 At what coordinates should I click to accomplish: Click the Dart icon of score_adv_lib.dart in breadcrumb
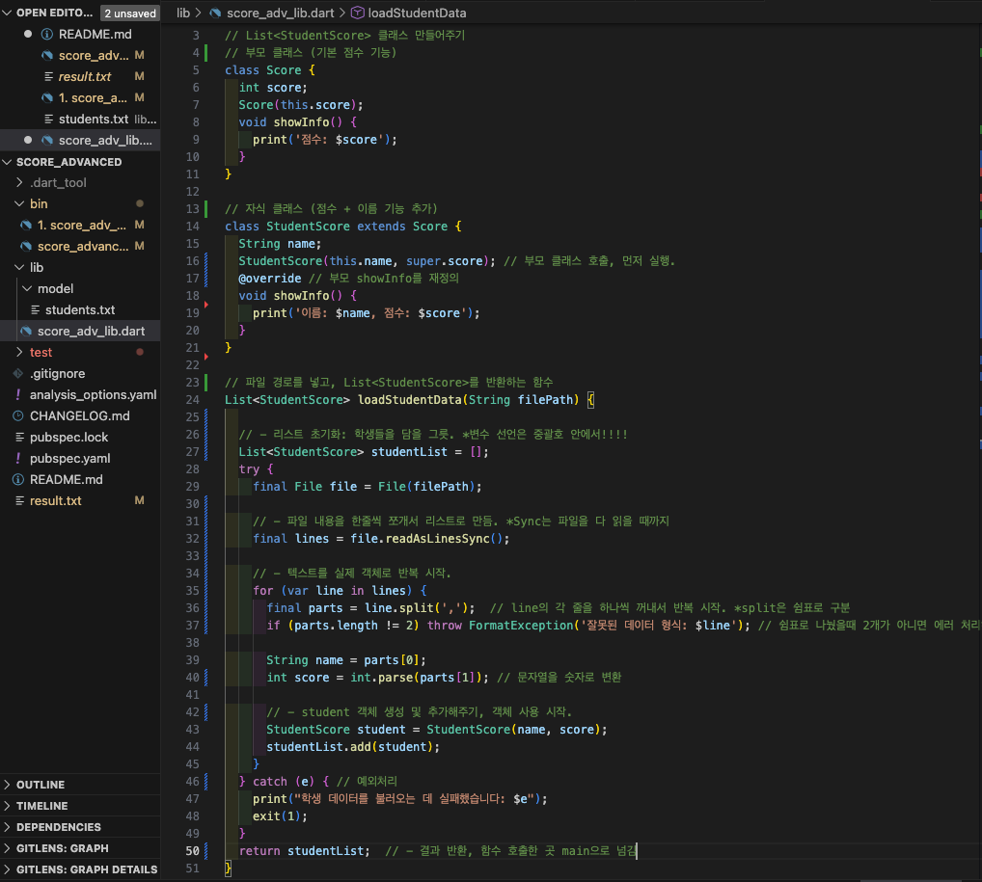(215, 13)
